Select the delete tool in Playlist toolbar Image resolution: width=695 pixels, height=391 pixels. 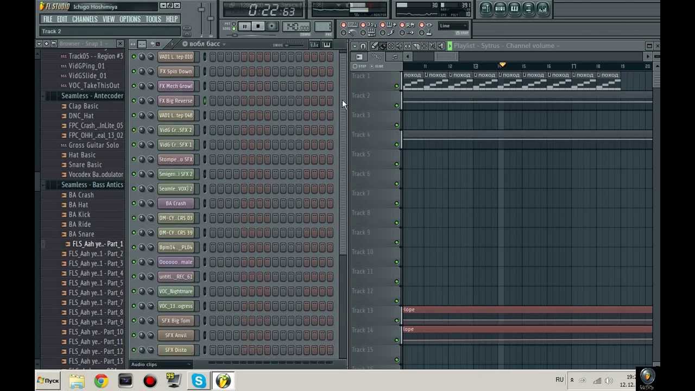391,46
